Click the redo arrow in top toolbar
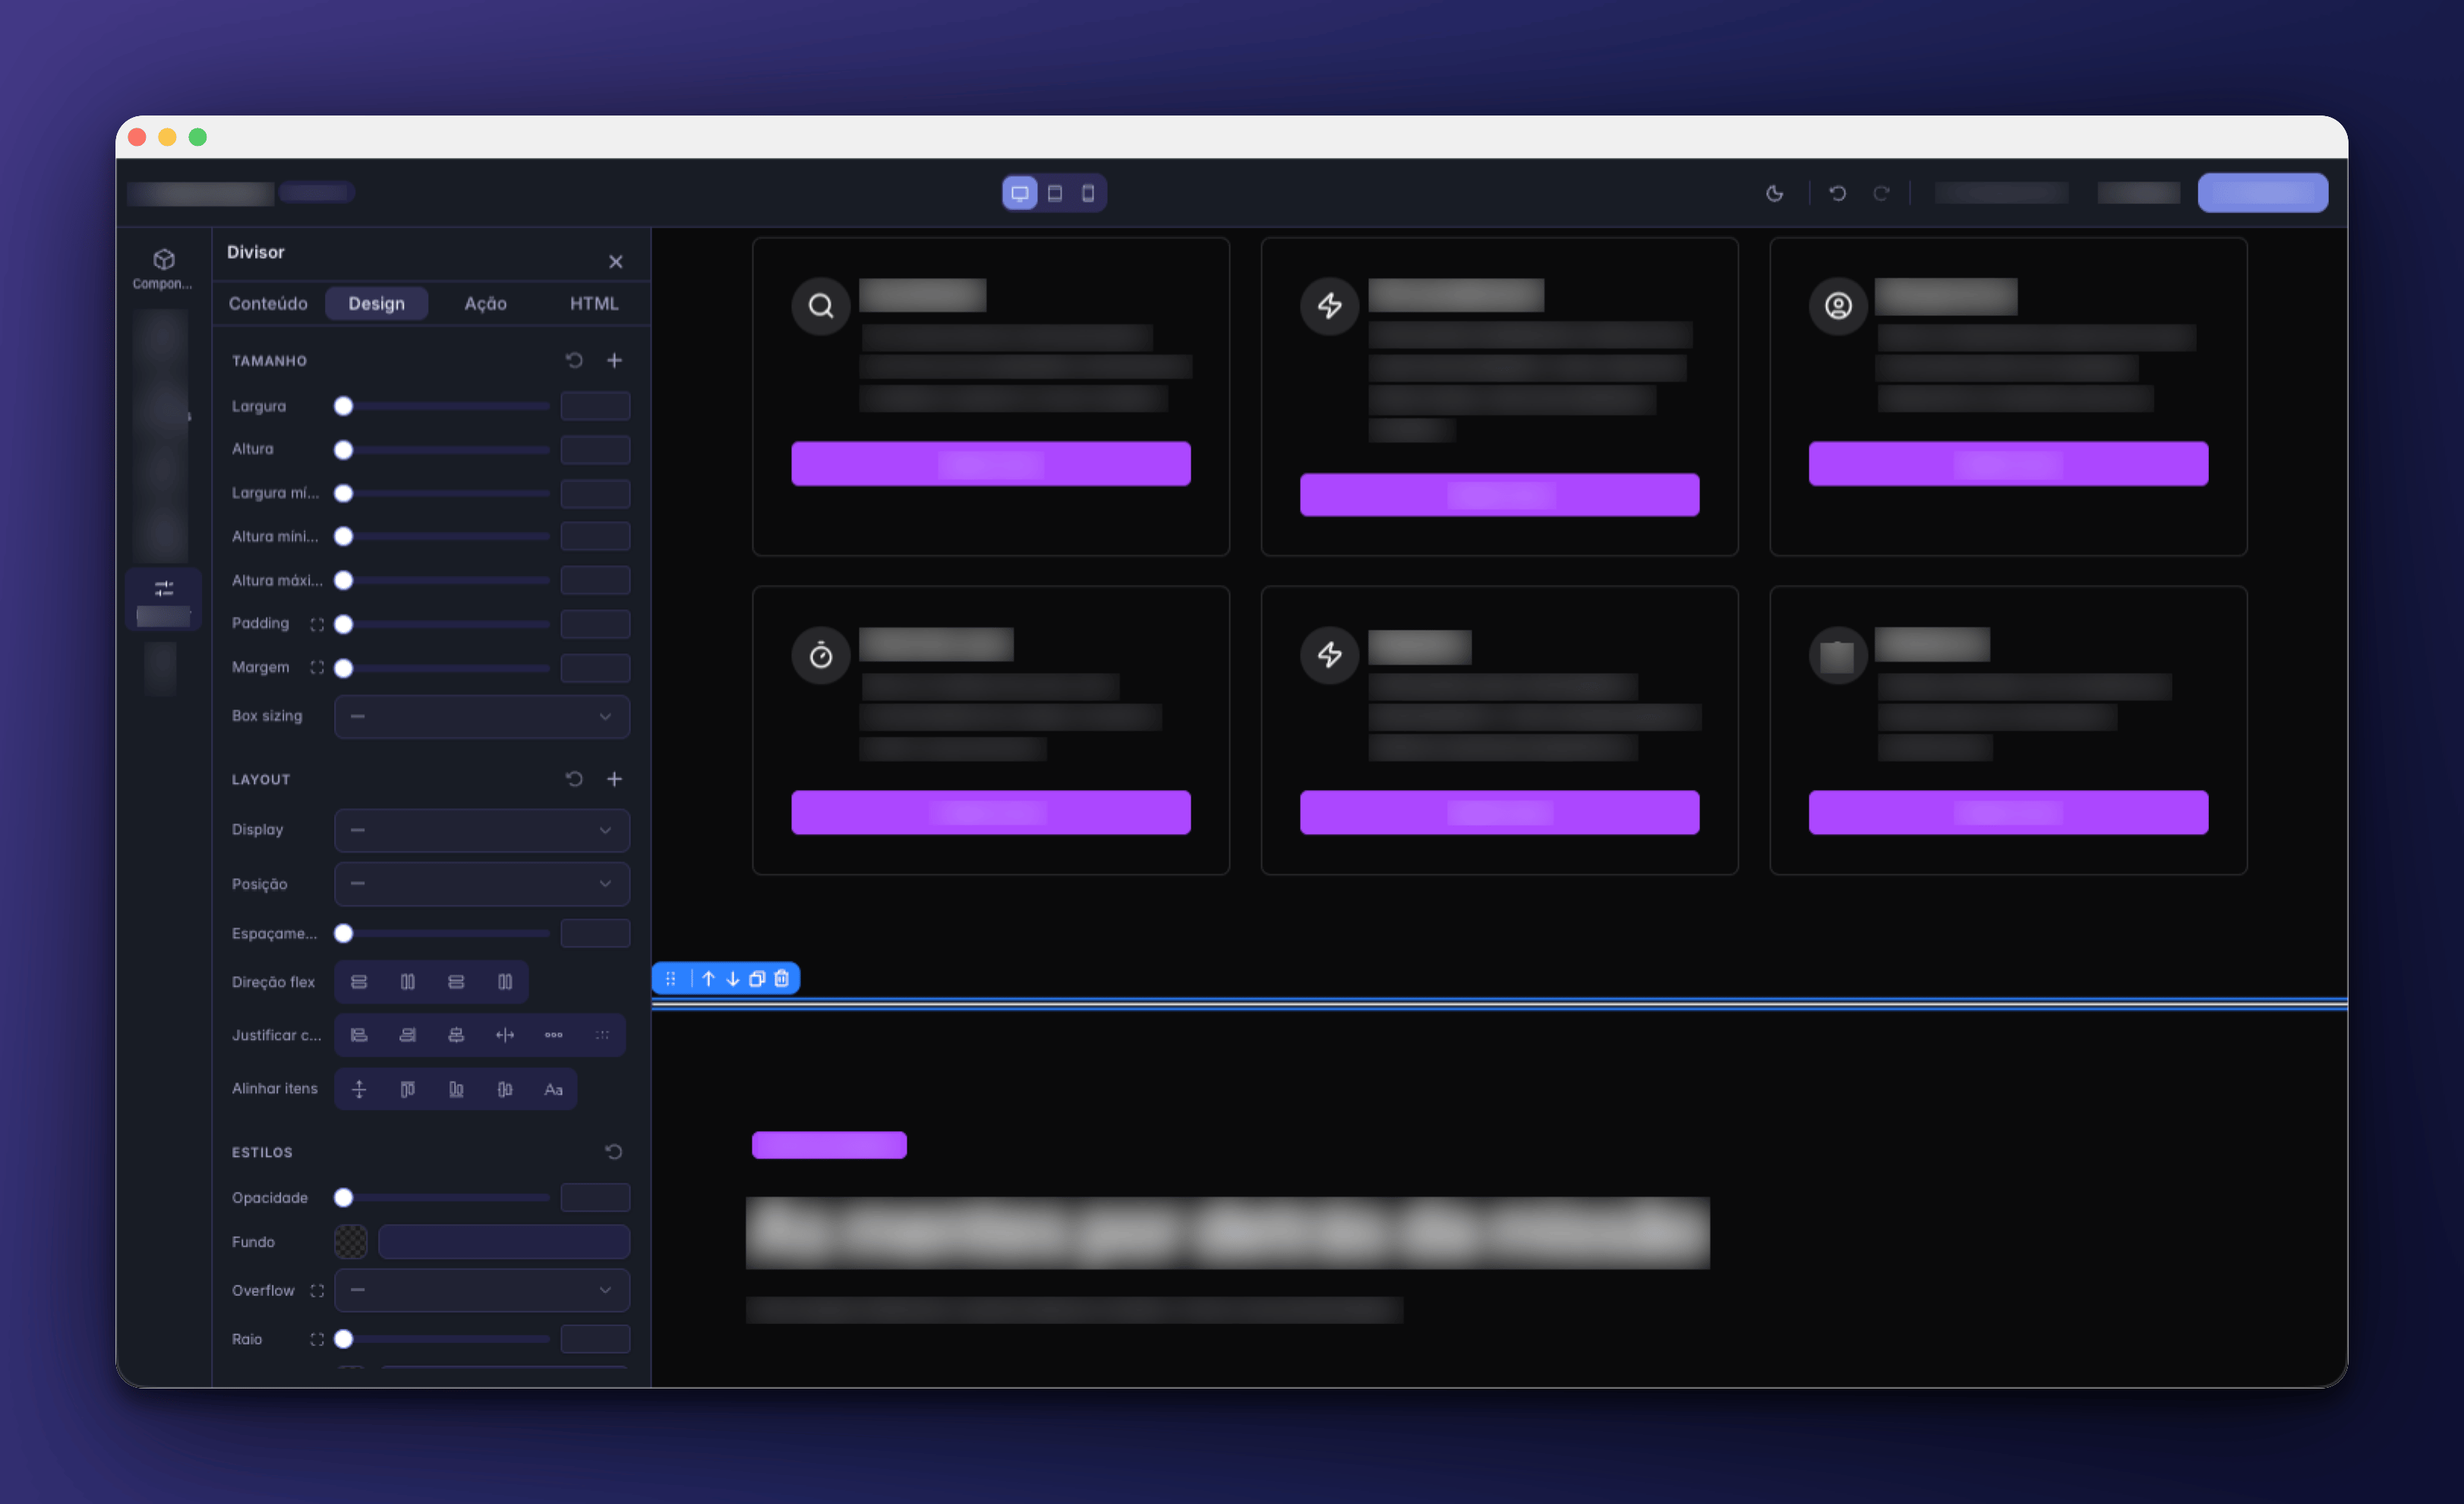The image size is (2464, 1504). 1881,193
